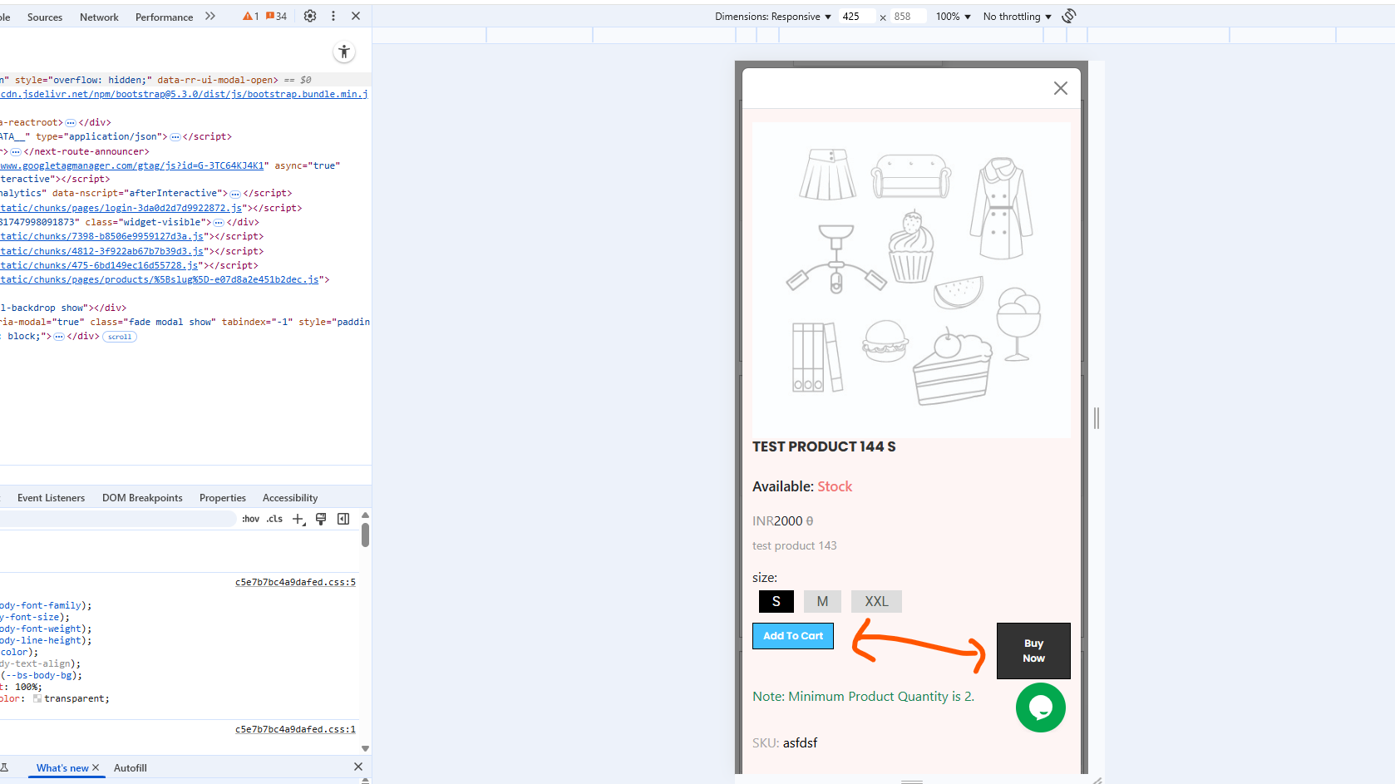
Task: Open the 100% zoom dropdown
Action: coord(953,17)
